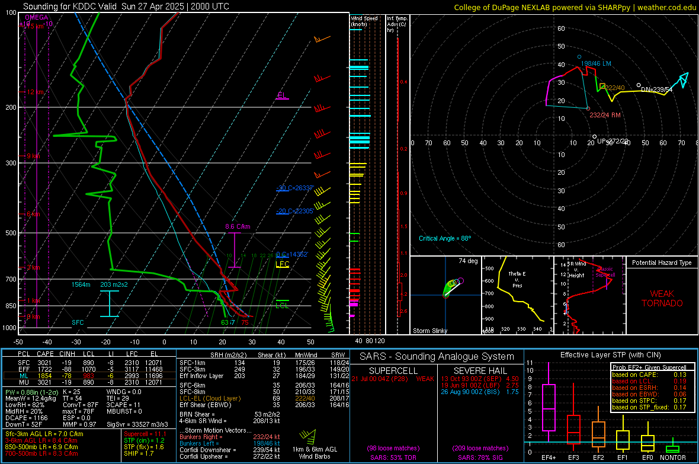Click the magenta 8.6 C/km lapse rate bracket
Image resolution: width=699 pixels, height=464 pixels.
click(235, 250)
